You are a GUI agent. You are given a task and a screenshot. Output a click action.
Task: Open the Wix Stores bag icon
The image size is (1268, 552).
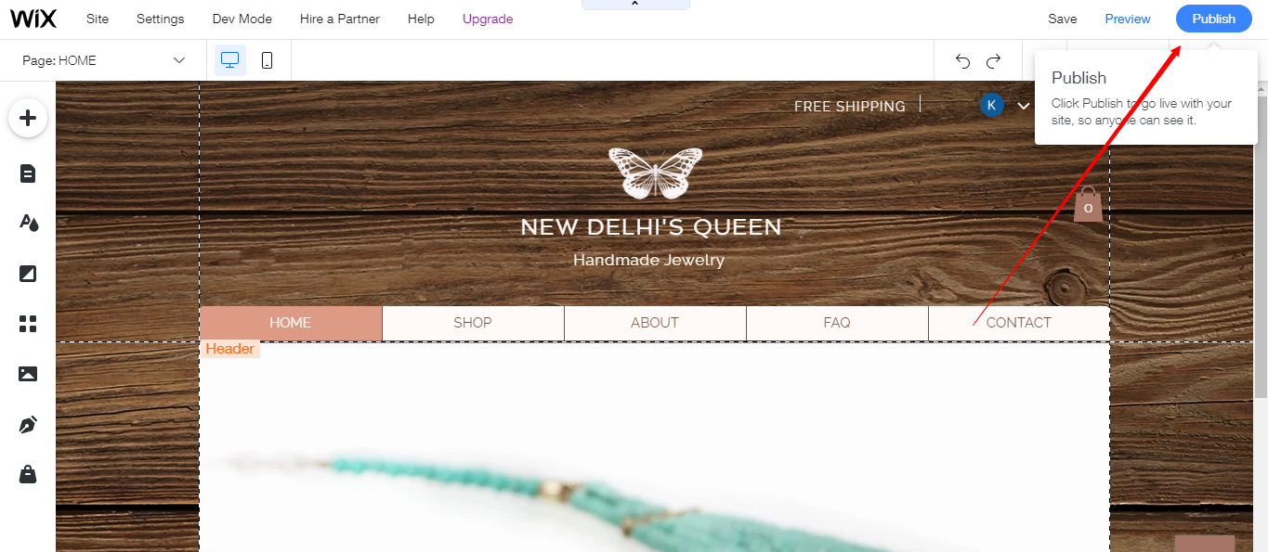pyautogui.click(x=28, y=474)
